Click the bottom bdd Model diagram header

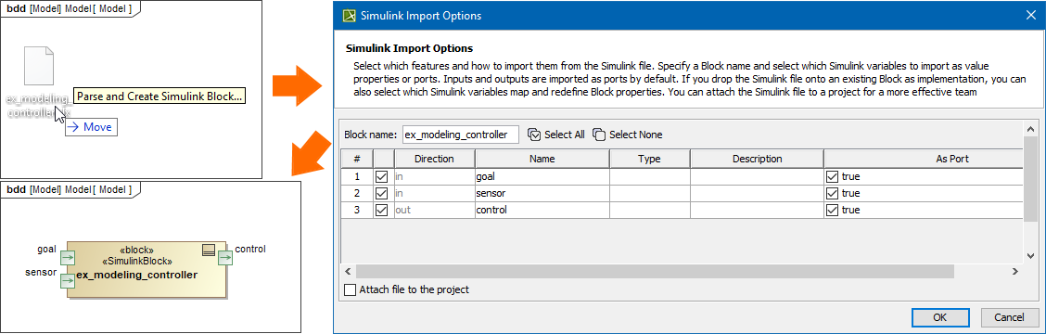pyautogui.click(x=70, y=189)
